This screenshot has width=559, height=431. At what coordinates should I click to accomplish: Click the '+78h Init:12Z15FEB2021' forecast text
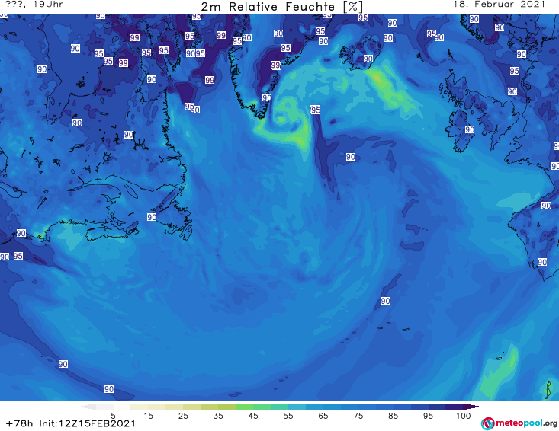71,423
